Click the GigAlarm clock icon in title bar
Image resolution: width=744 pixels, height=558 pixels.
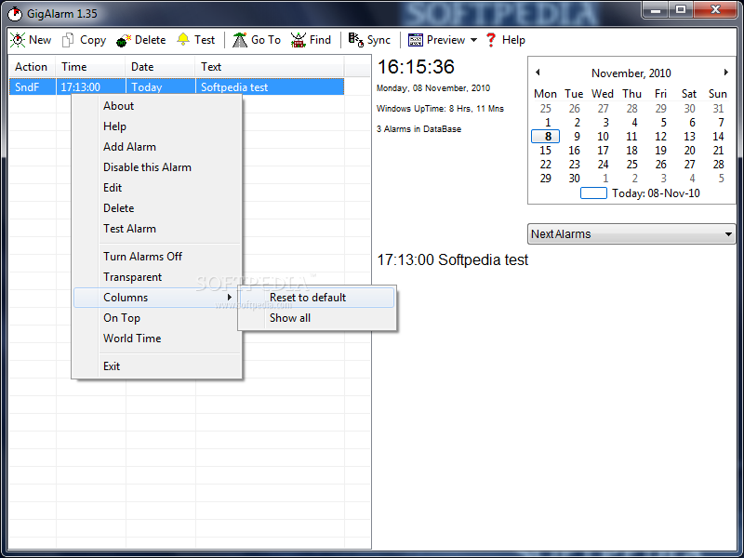(15, 14)
